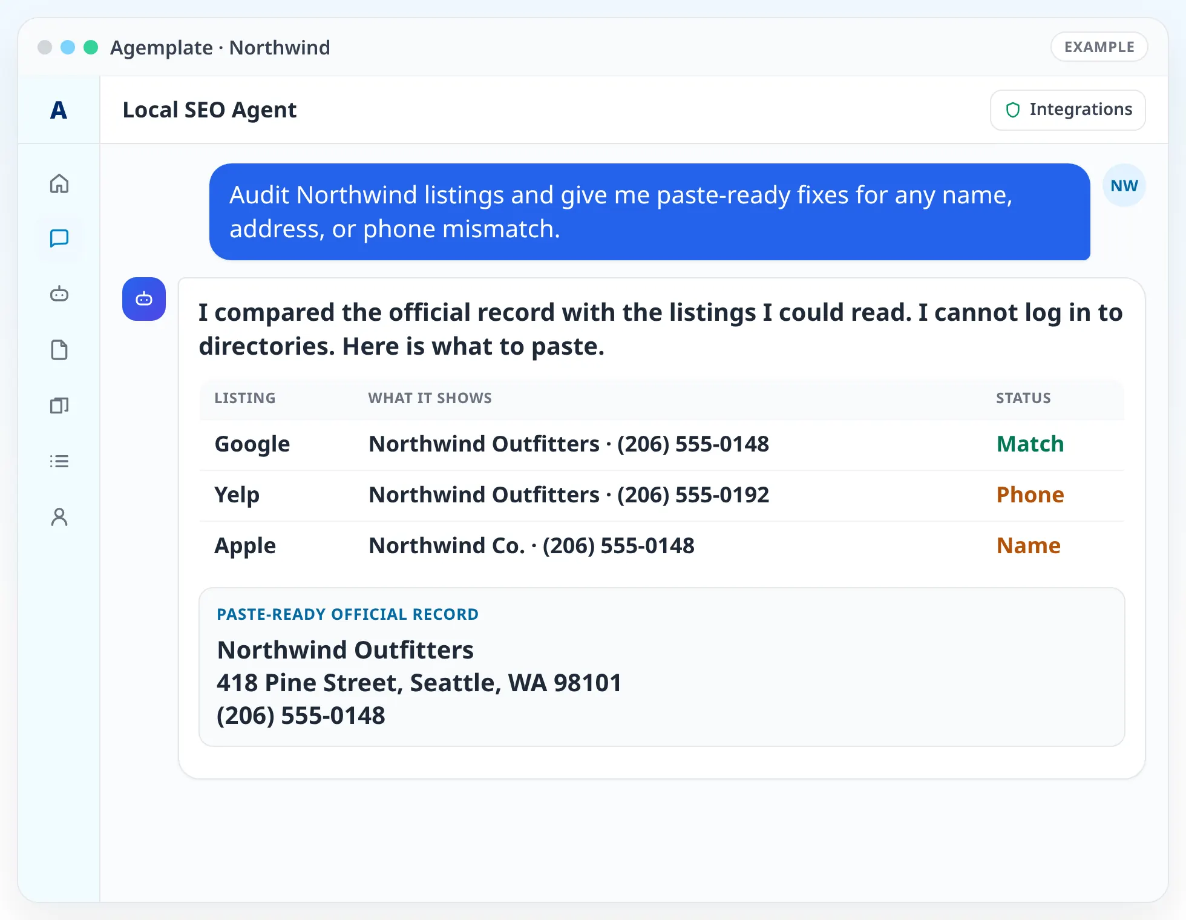Open the Home sidebar icon
1186x920 pixels.
click(x=59, y=183)
